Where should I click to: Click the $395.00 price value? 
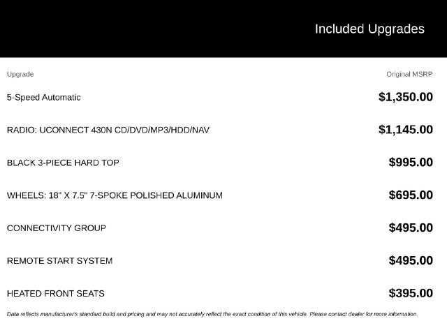(x=411, y=293)
